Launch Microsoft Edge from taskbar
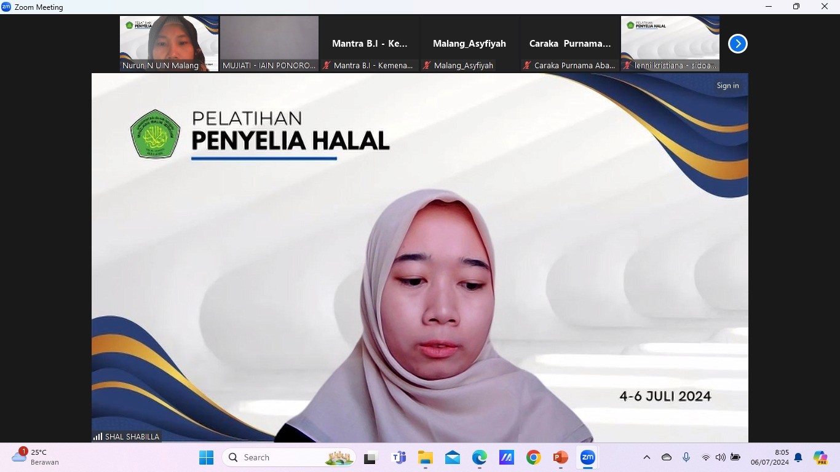The height and width of the screenshot is (472, 840). [x=480, y=457]
